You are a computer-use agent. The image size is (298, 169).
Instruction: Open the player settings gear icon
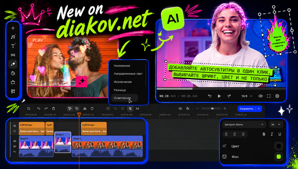pyautogui.click(x=277, y=96)
